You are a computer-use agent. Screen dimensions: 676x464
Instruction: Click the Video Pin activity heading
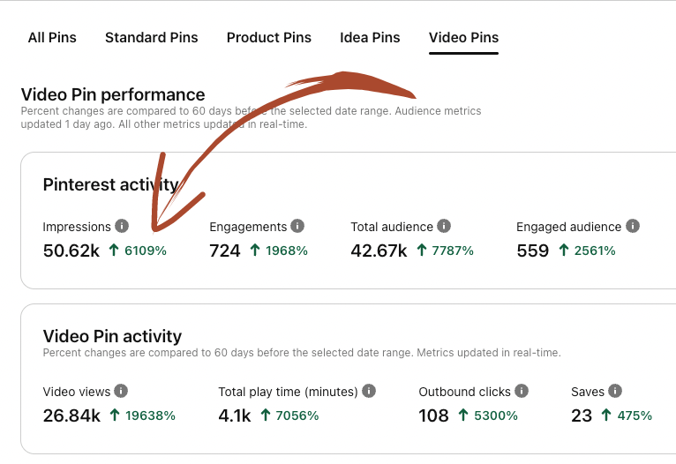pos(112,336)
